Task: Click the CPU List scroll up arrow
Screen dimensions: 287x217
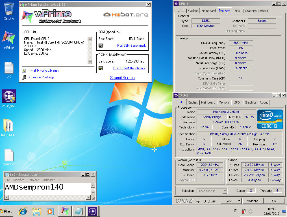Action: tap(90, 39)
